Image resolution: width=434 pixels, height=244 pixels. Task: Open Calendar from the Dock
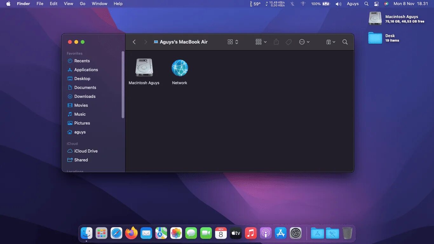click(x=221, y=234)
